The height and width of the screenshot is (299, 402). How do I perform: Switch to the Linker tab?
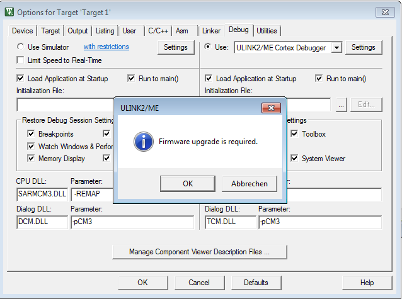(211, 31)
